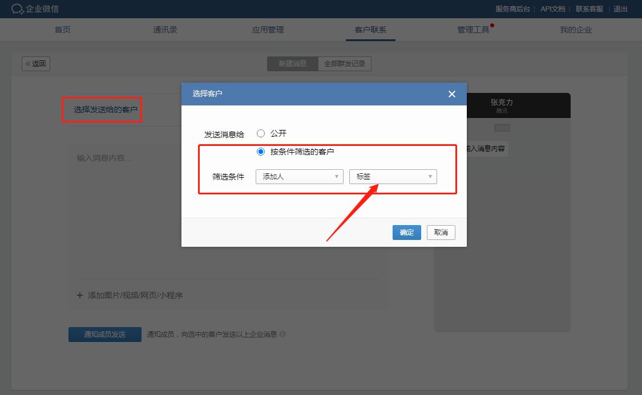Open the 应用管理 navigation menu
Viewport: 642px width, 395px height.
click(267, 30)
